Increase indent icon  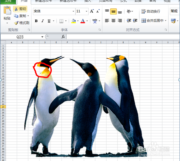[x=135, y=21]
